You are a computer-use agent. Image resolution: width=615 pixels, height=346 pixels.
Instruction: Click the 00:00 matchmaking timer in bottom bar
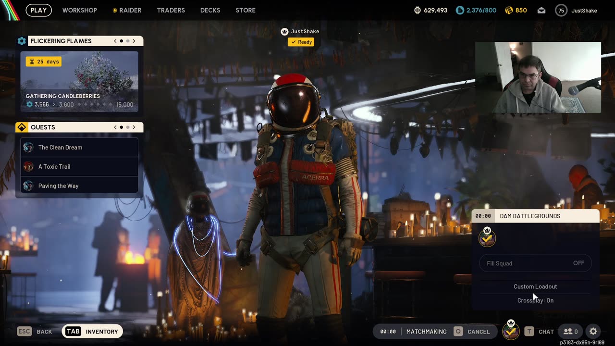click(x=388, y=332)
